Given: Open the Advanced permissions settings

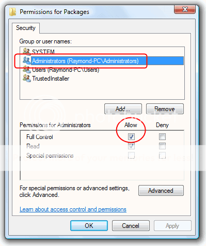Looking at the screenshot, I should [x=161, y=191].
